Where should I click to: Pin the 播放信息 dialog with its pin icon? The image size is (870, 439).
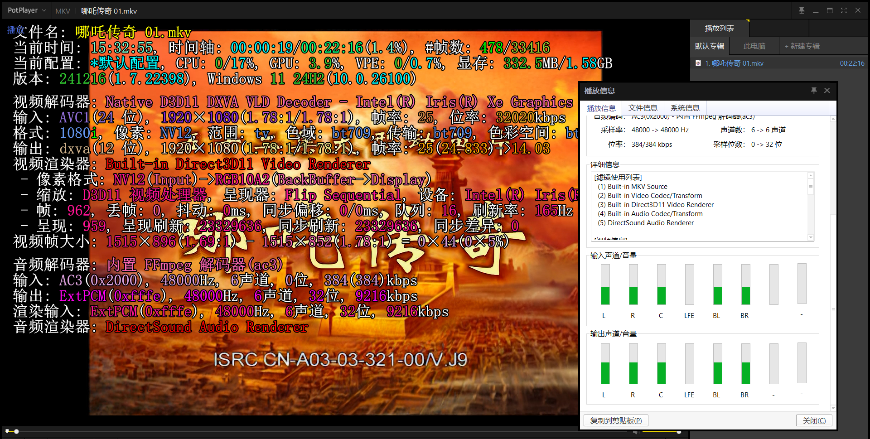814,91
